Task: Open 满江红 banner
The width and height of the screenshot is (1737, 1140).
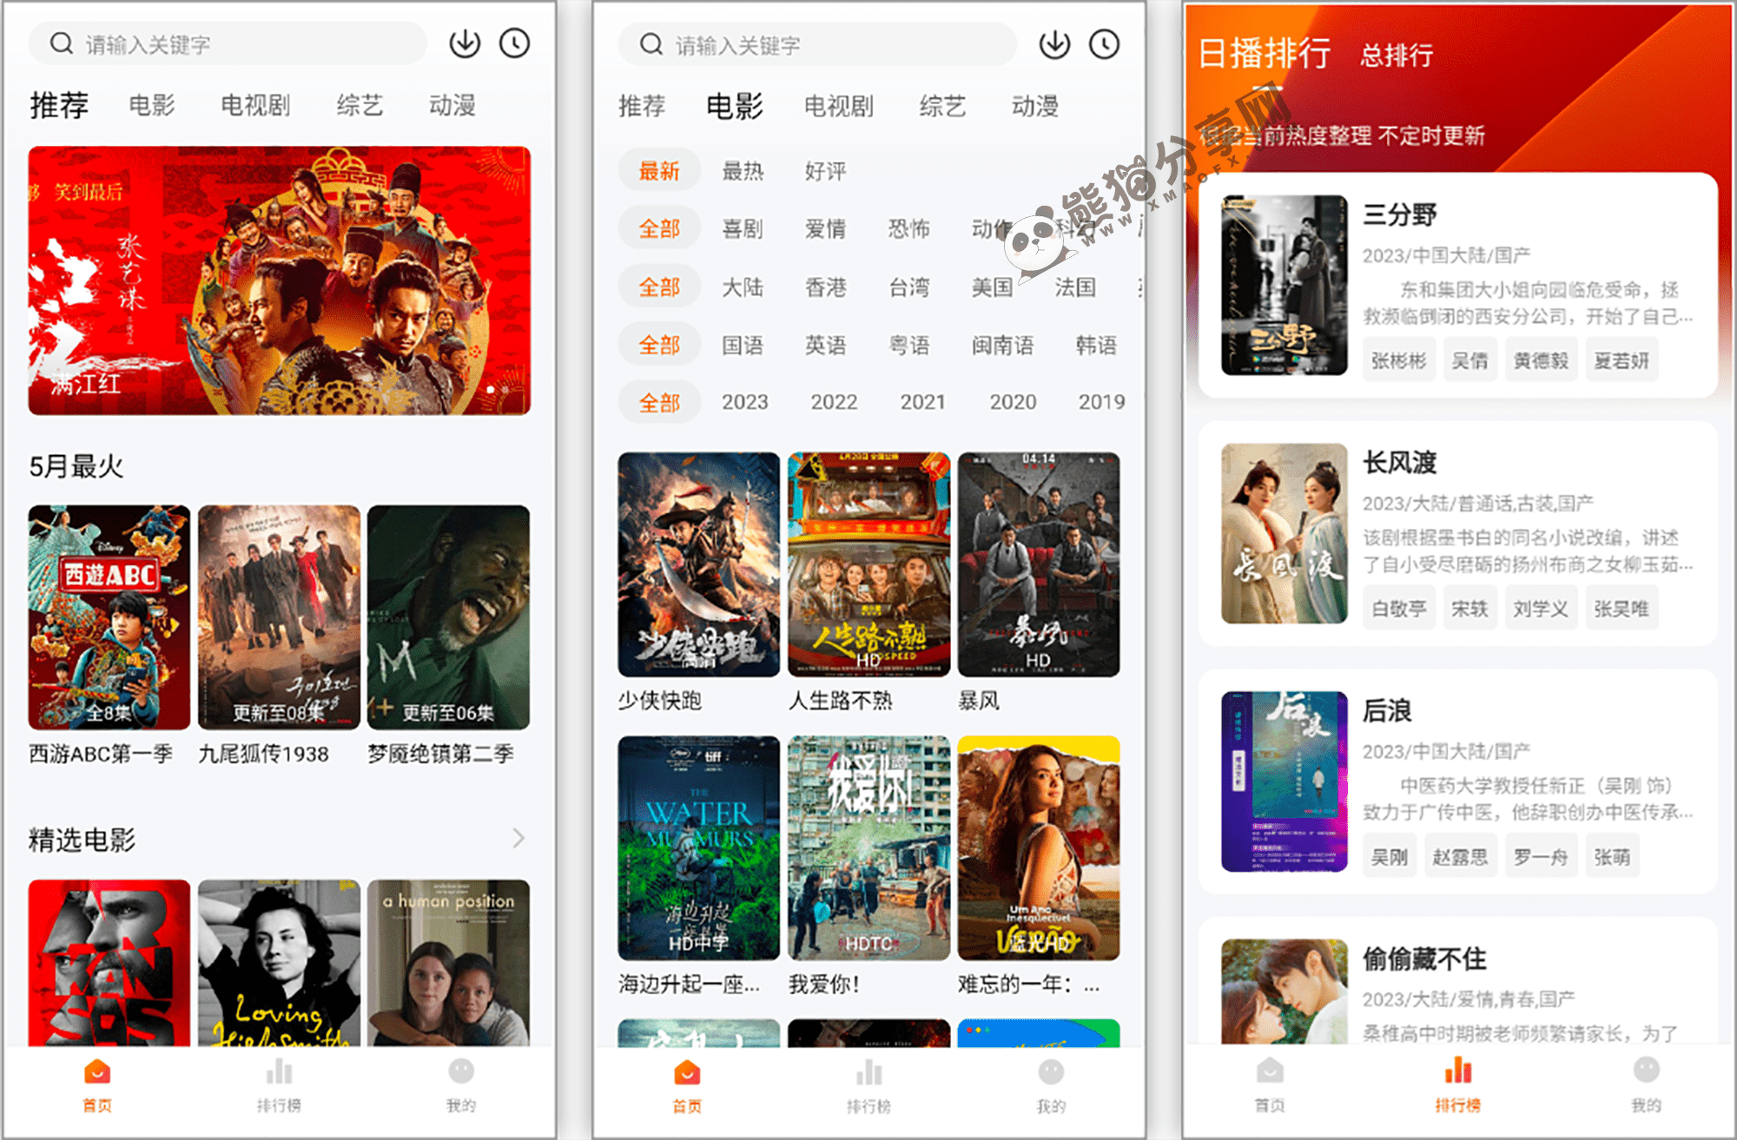Action: click(279, 280)
